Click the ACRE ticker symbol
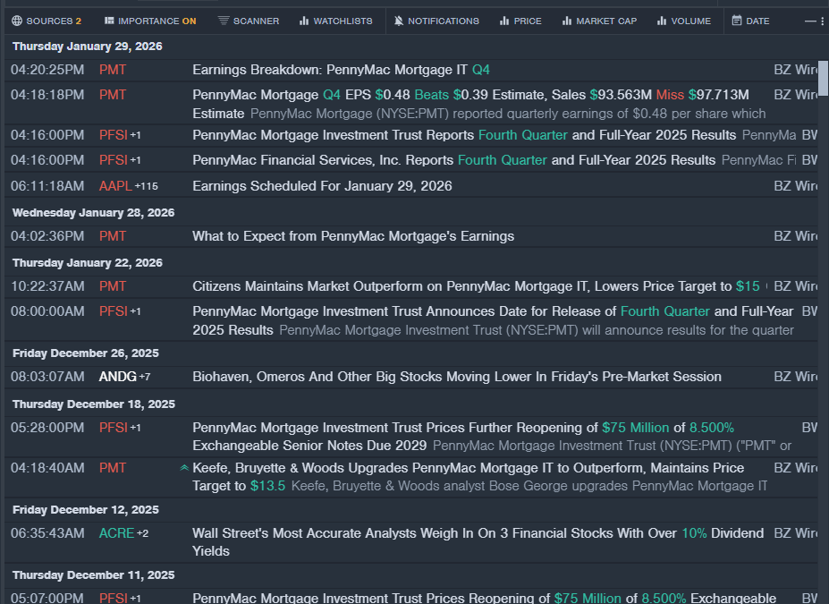 (x=116, y=533)
